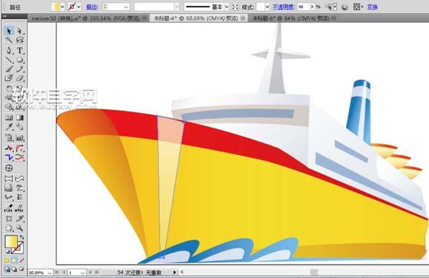Screen dimensions: 429x278
Task: Open the style (样式) dropdown
Action: coord(267,6)
